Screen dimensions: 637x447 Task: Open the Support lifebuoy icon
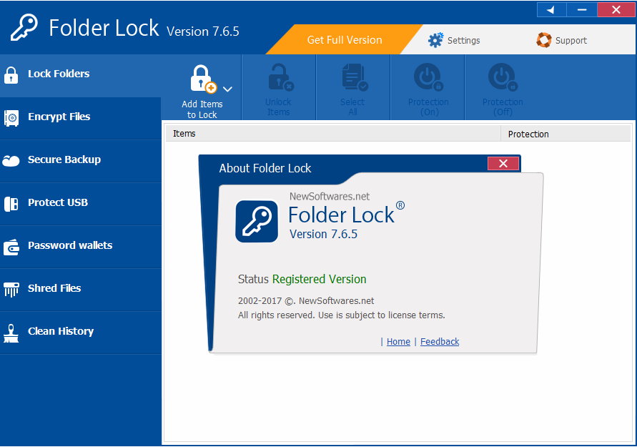coord(544,40)
